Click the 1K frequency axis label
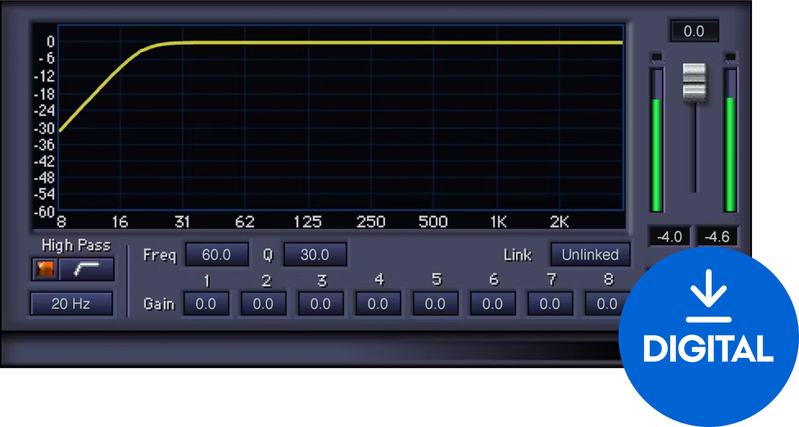 pyautogui.click(x=499, y=222)
